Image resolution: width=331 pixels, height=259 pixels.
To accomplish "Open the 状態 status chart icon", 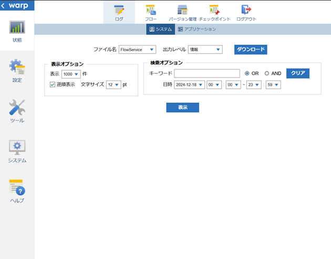I will click(x=17, y=27).
